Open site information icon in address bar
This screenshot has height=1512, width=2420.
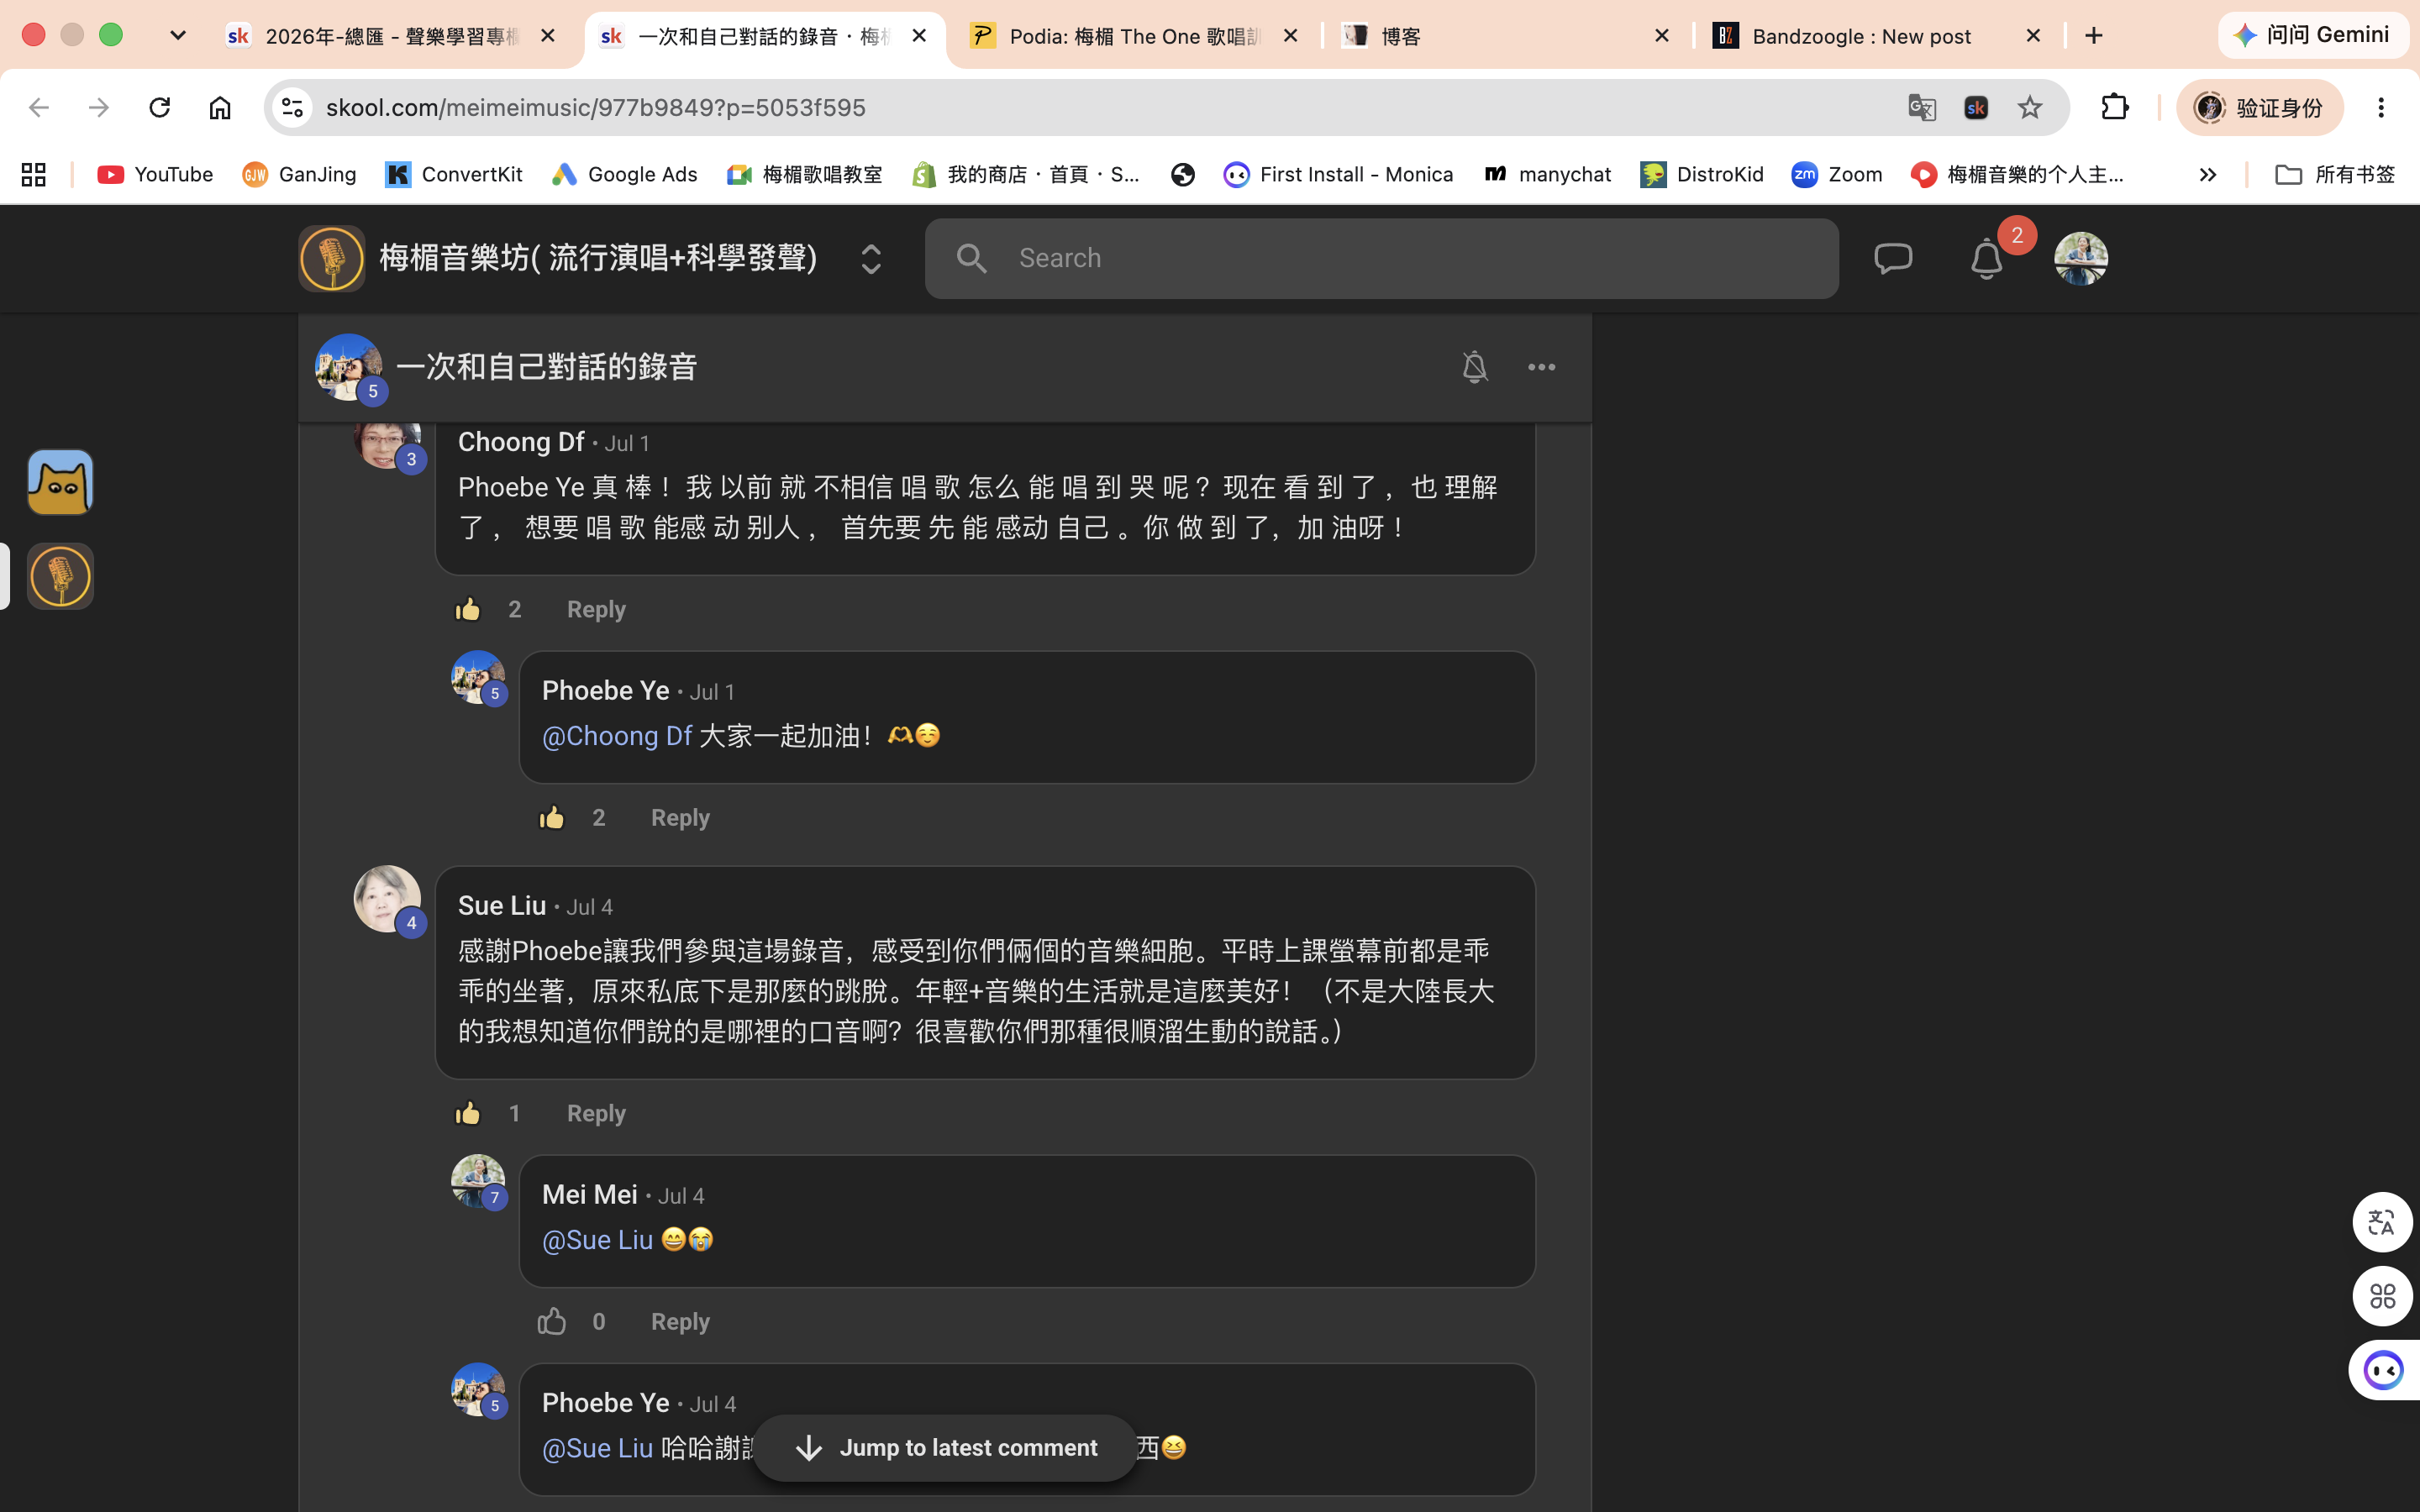pos(292,107)
